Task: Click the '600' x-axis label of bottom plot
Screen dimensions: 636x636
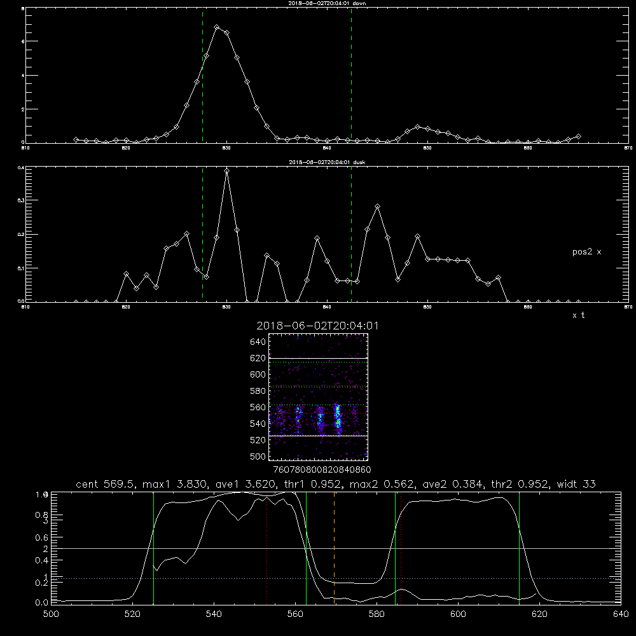Action: [x=458, y=614]
